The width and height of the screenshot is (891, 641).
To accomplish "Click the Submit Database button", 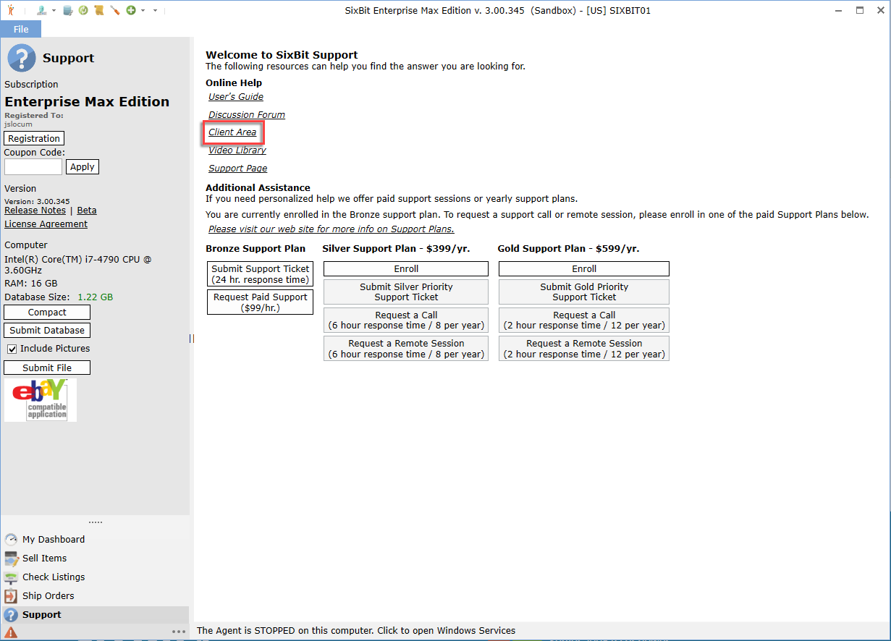I will [x=47, y=330].
